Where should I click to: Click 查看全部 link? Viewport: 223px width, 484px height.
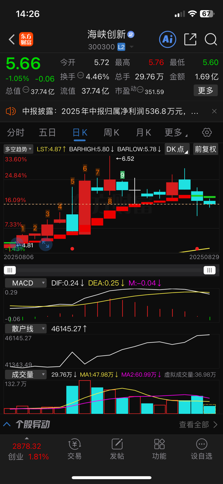click(x=198, y=424)
